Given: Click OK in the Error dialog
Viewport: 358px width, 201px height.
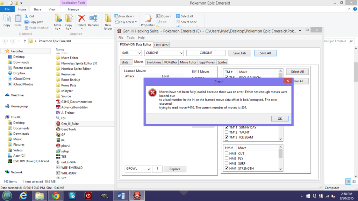Looking at the screenshot, I should pos(280,119).
